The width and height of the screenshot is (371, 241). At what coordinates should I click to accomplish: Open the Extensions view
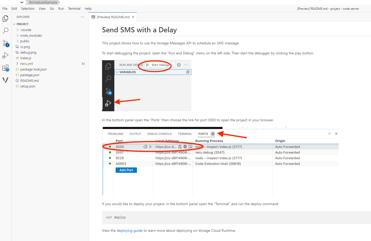pos(5,68)
